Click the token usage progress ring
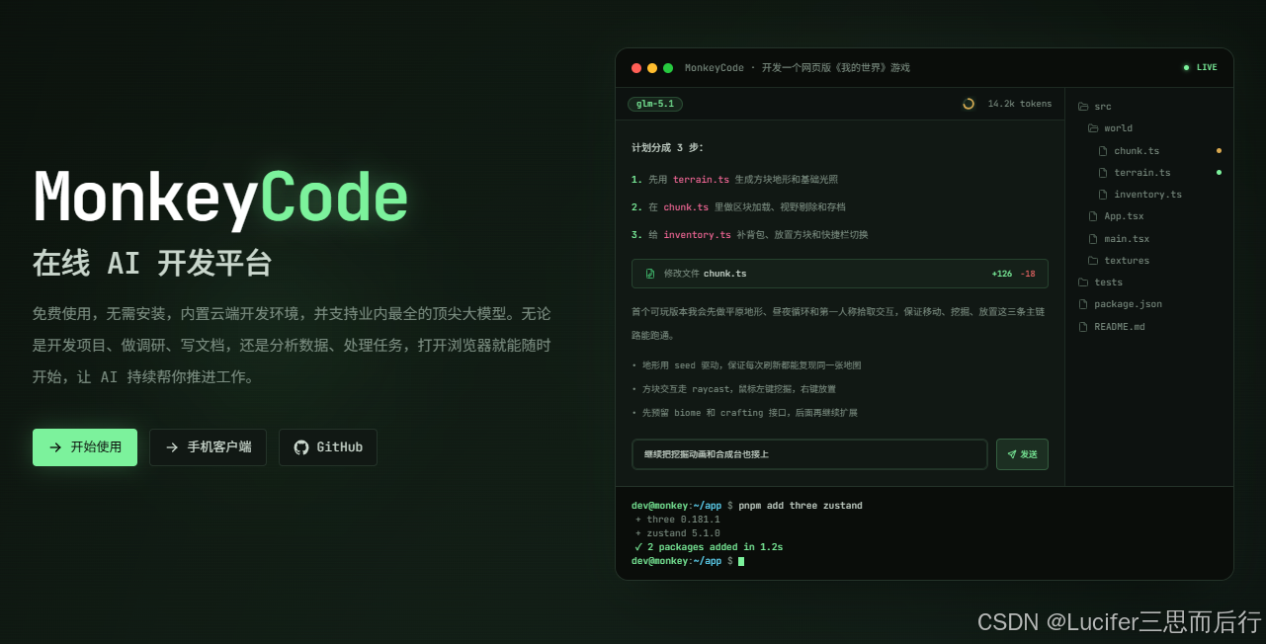This screenshot has height=644, width=1266. pyautogui.click(x=969, y=104)
